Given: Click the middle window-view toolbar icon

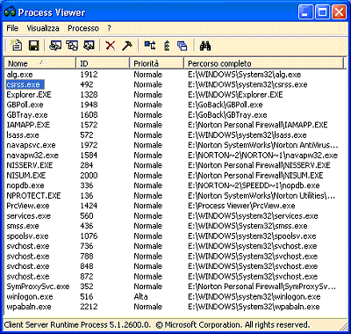Looking at the screenshot, I should click(72, 46).
